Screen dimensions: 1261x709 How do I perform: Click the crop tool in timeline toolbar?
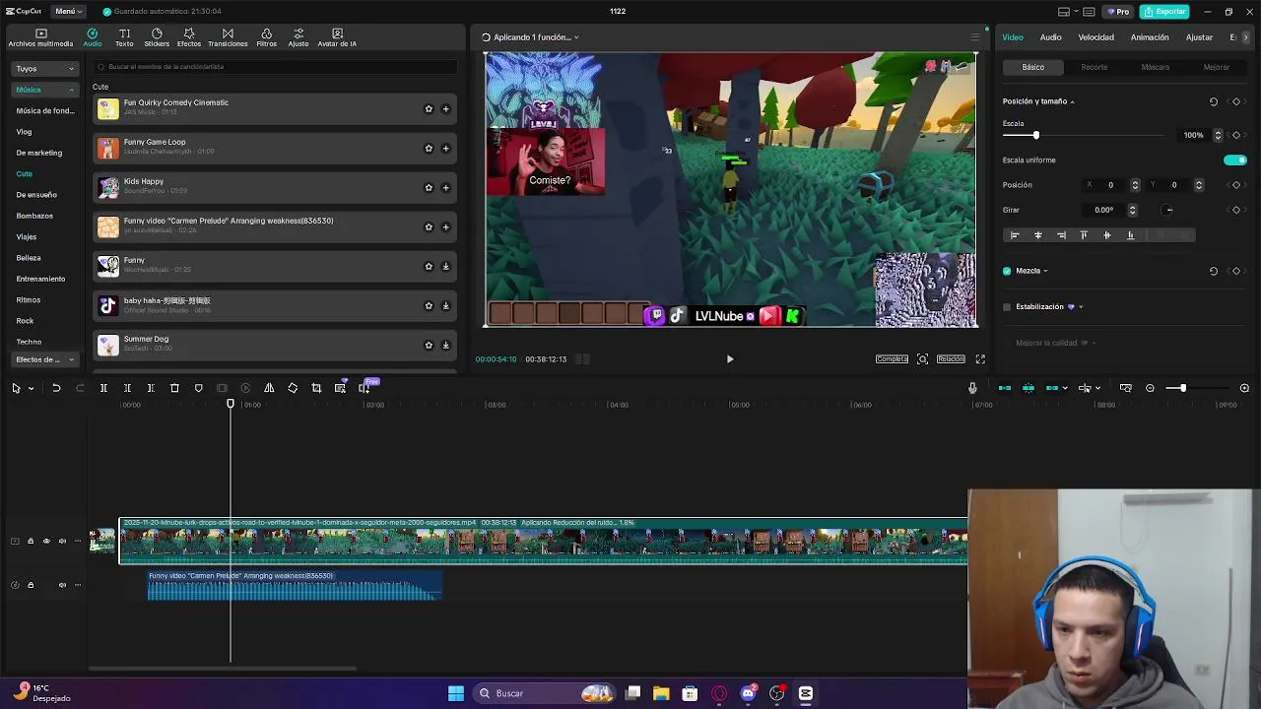click(x=316, y=388)
